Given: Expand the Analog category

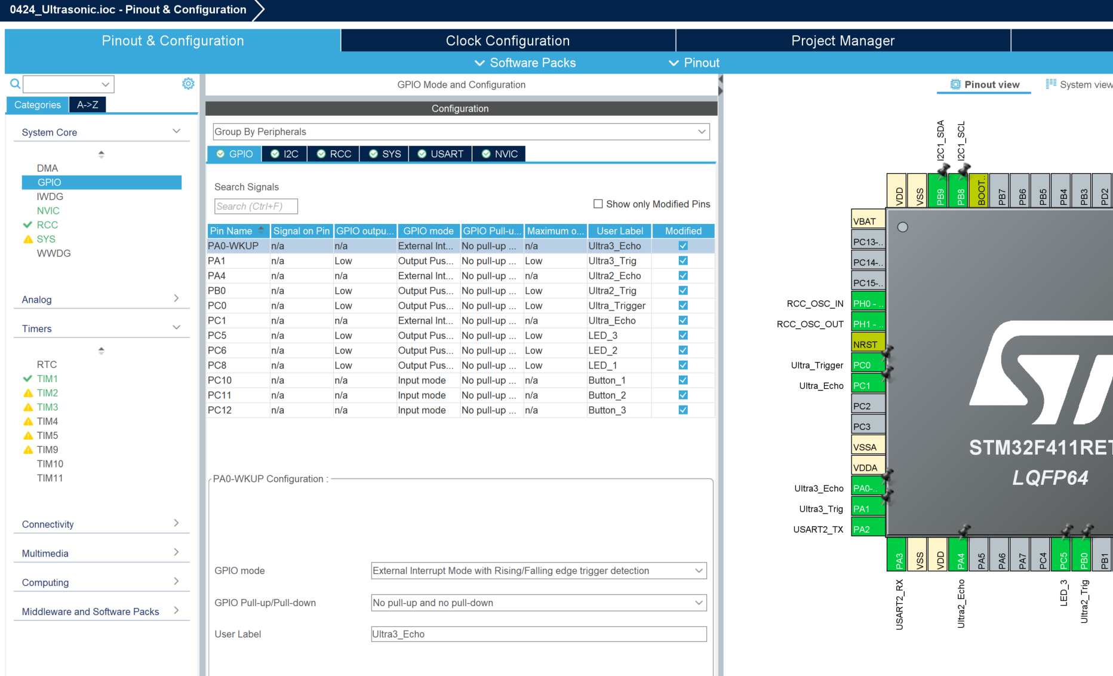Looking at the screenshot, I should click(176, 299).
